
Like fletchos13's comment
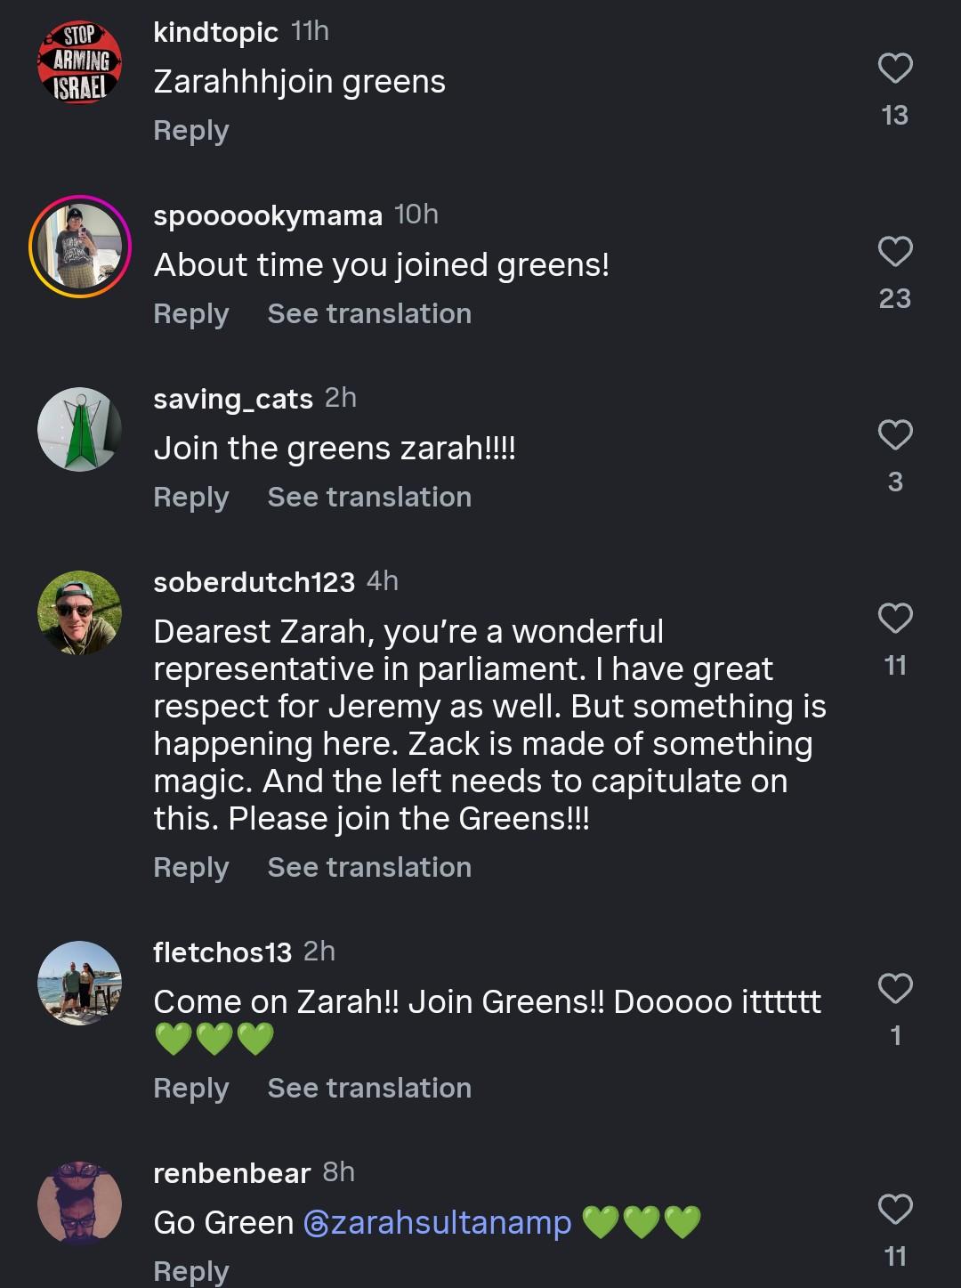pos(894,989)
